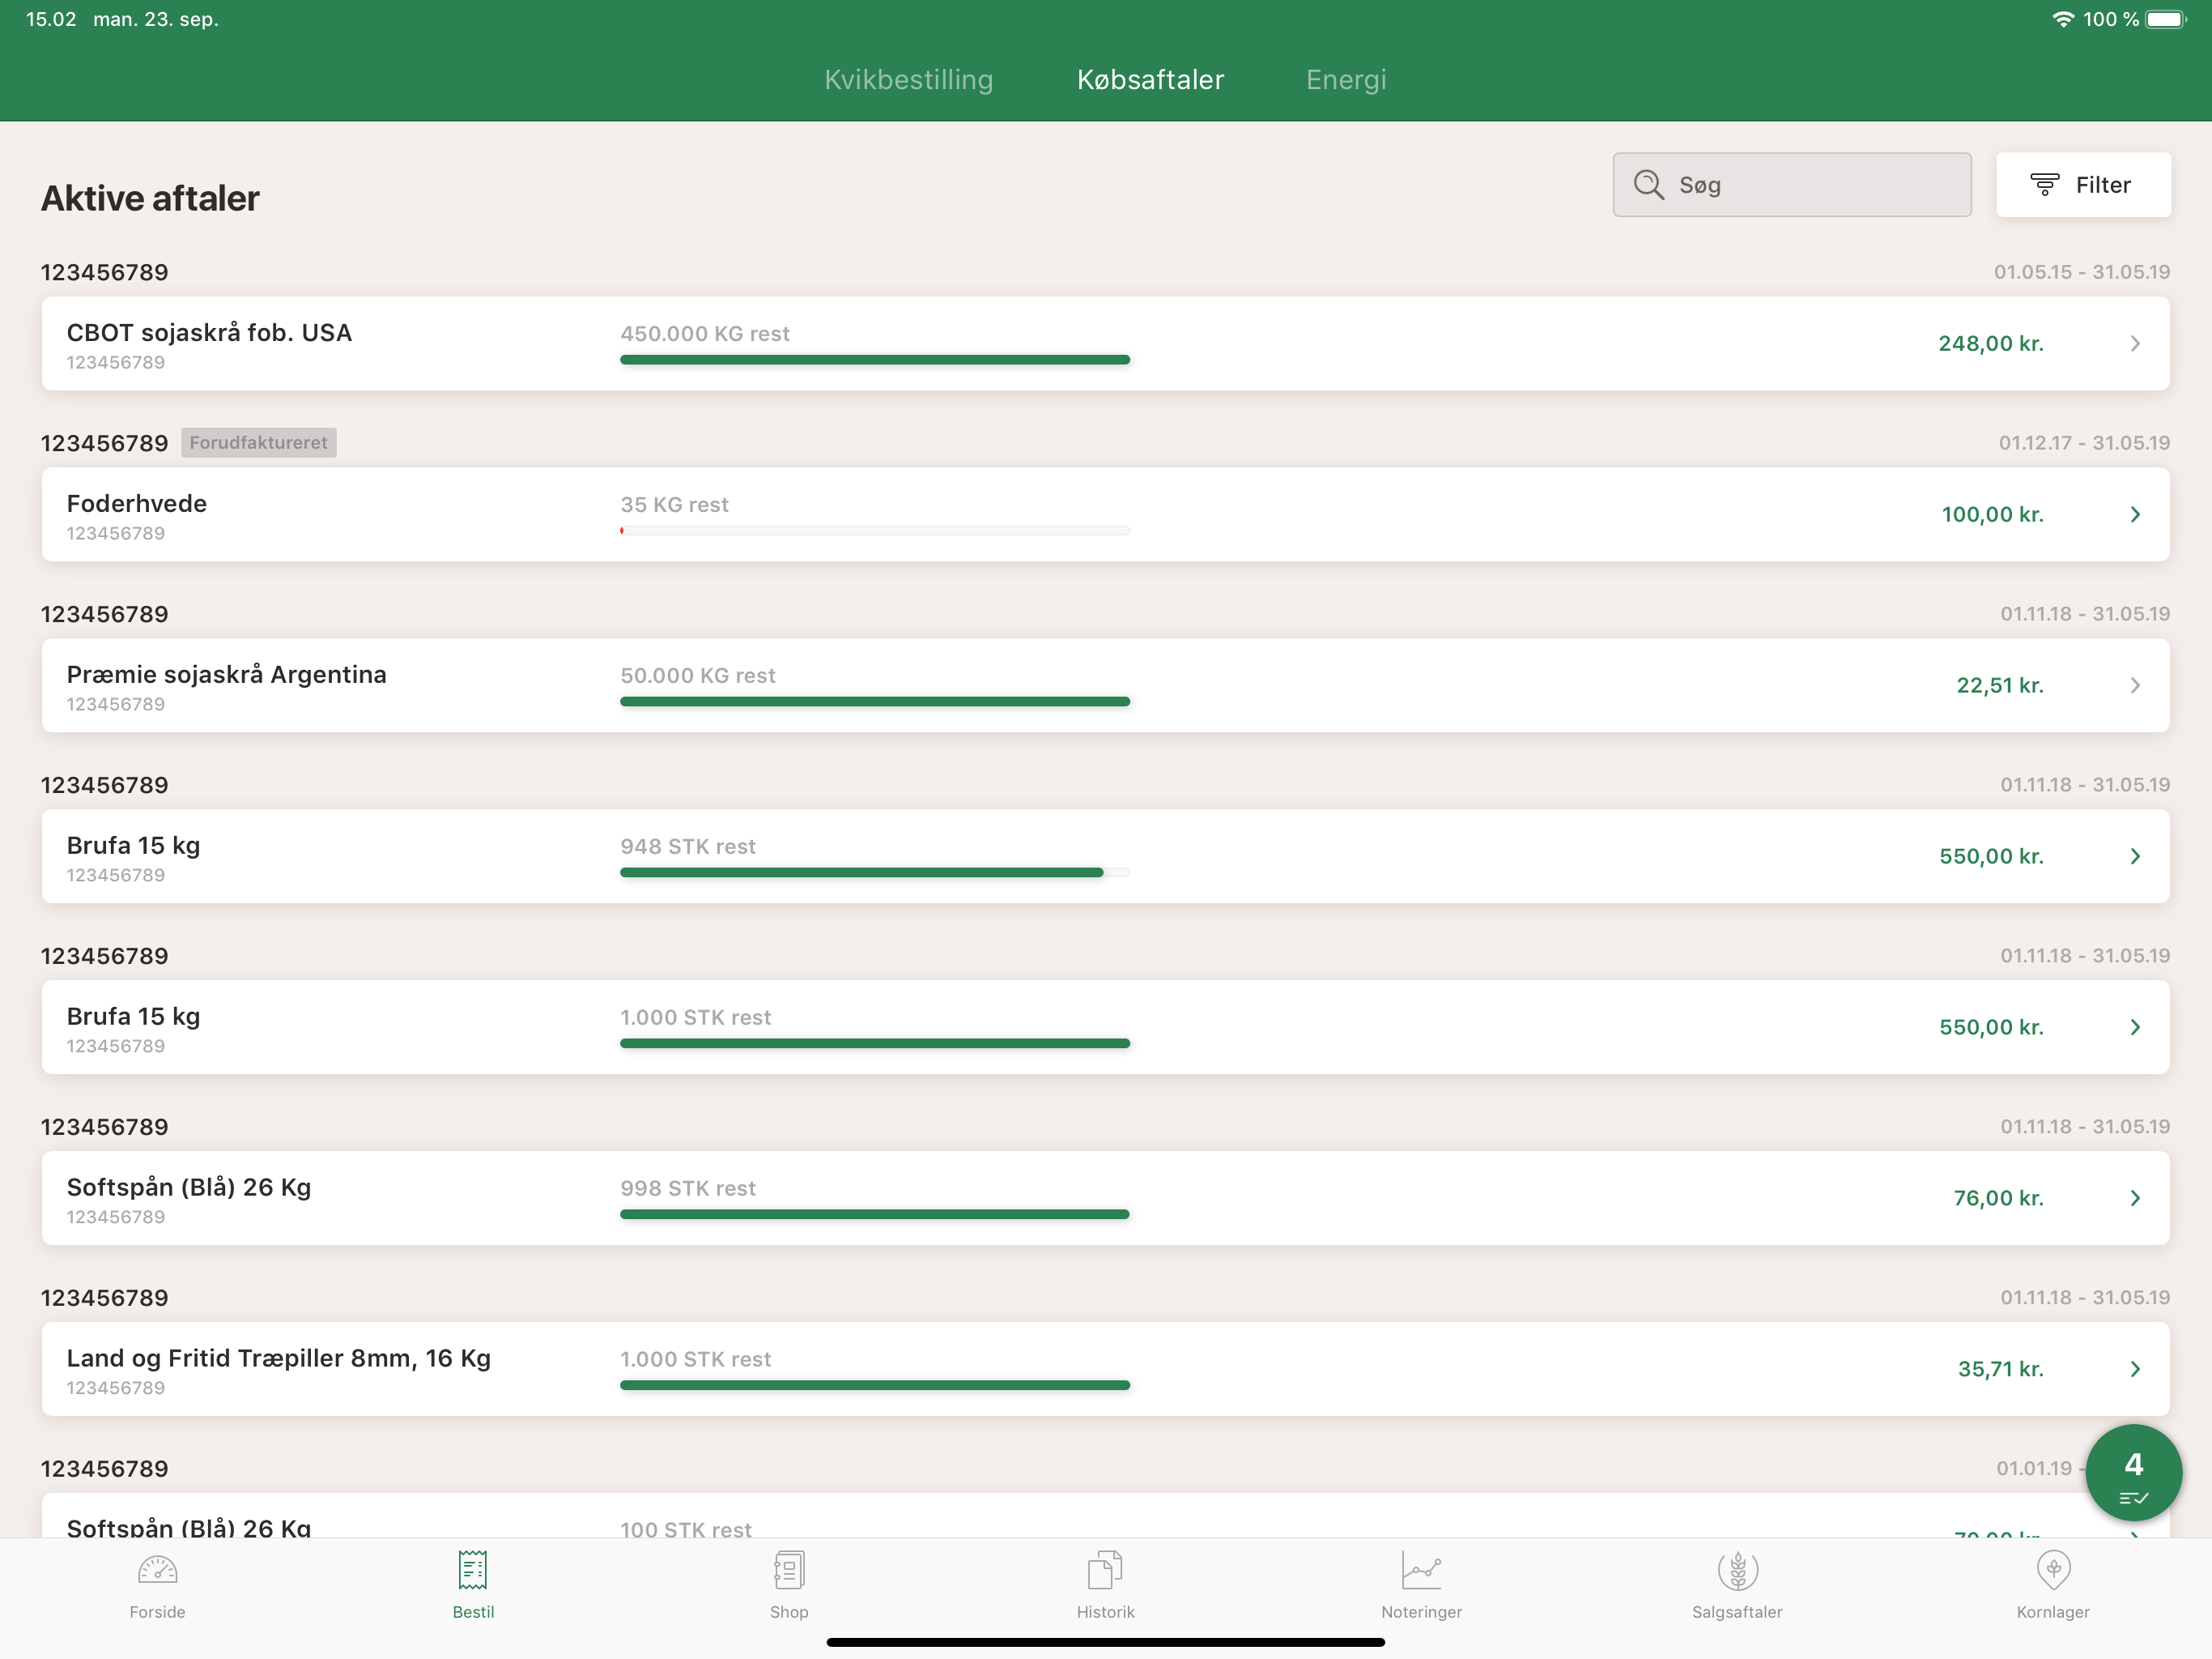Select the Købsaftaler tab

pos(1150,80)
